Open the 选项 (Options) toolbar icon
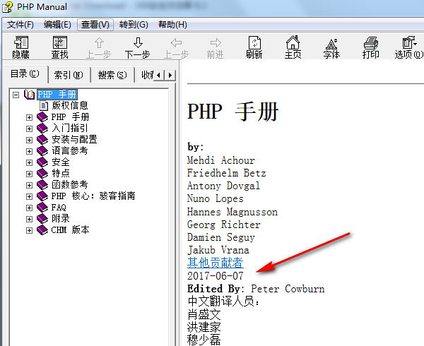The image size is (424, 346). pyautogui.click(x=409, y=42)
